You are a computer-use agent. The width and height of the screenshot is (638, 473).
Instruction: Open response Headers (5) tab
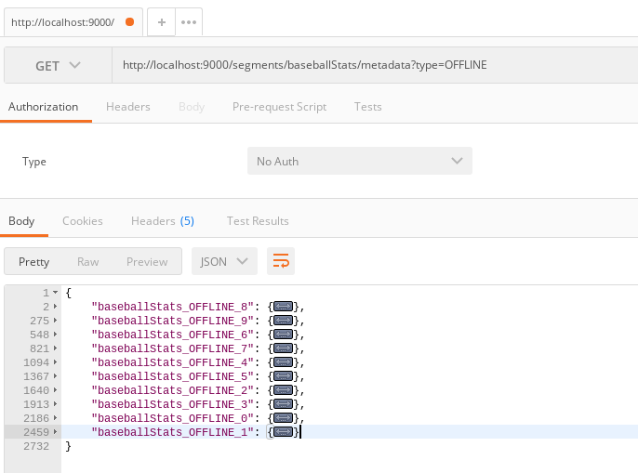[163, 221]
